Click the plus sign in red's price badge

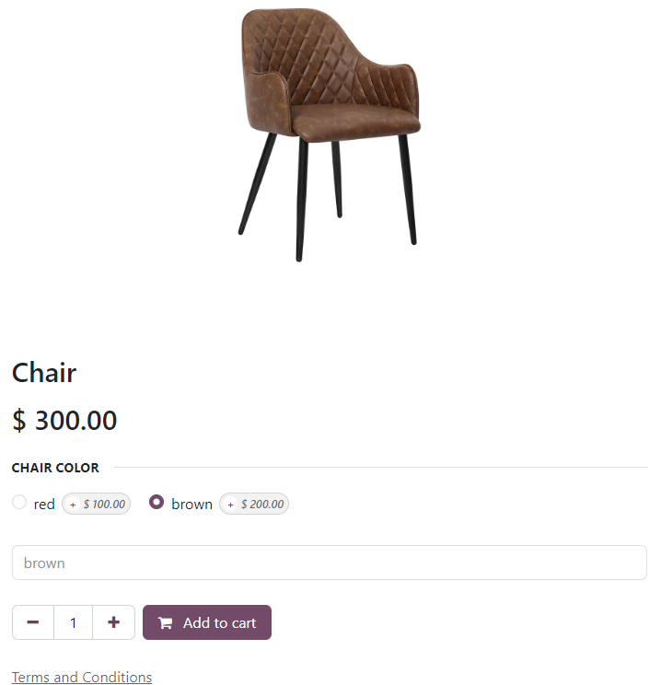point(73,505)
